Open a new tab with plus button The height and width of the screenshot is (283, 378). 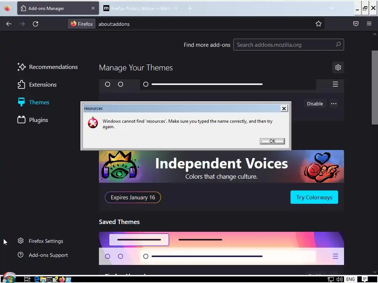[190, 8]
